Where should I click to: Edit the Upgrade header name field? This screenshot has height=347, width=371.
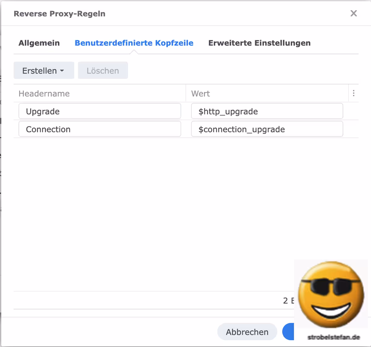100,111
